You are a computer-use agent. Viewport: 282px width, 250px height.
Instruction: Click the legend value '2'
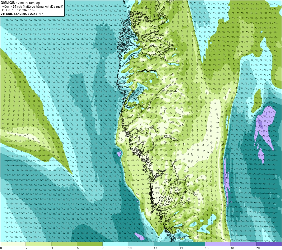27,248
